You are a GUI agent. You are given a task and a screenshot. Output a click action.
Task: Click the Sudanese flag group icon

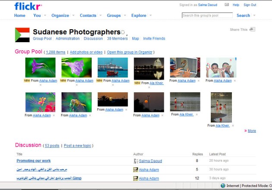[x=22, y=35]
